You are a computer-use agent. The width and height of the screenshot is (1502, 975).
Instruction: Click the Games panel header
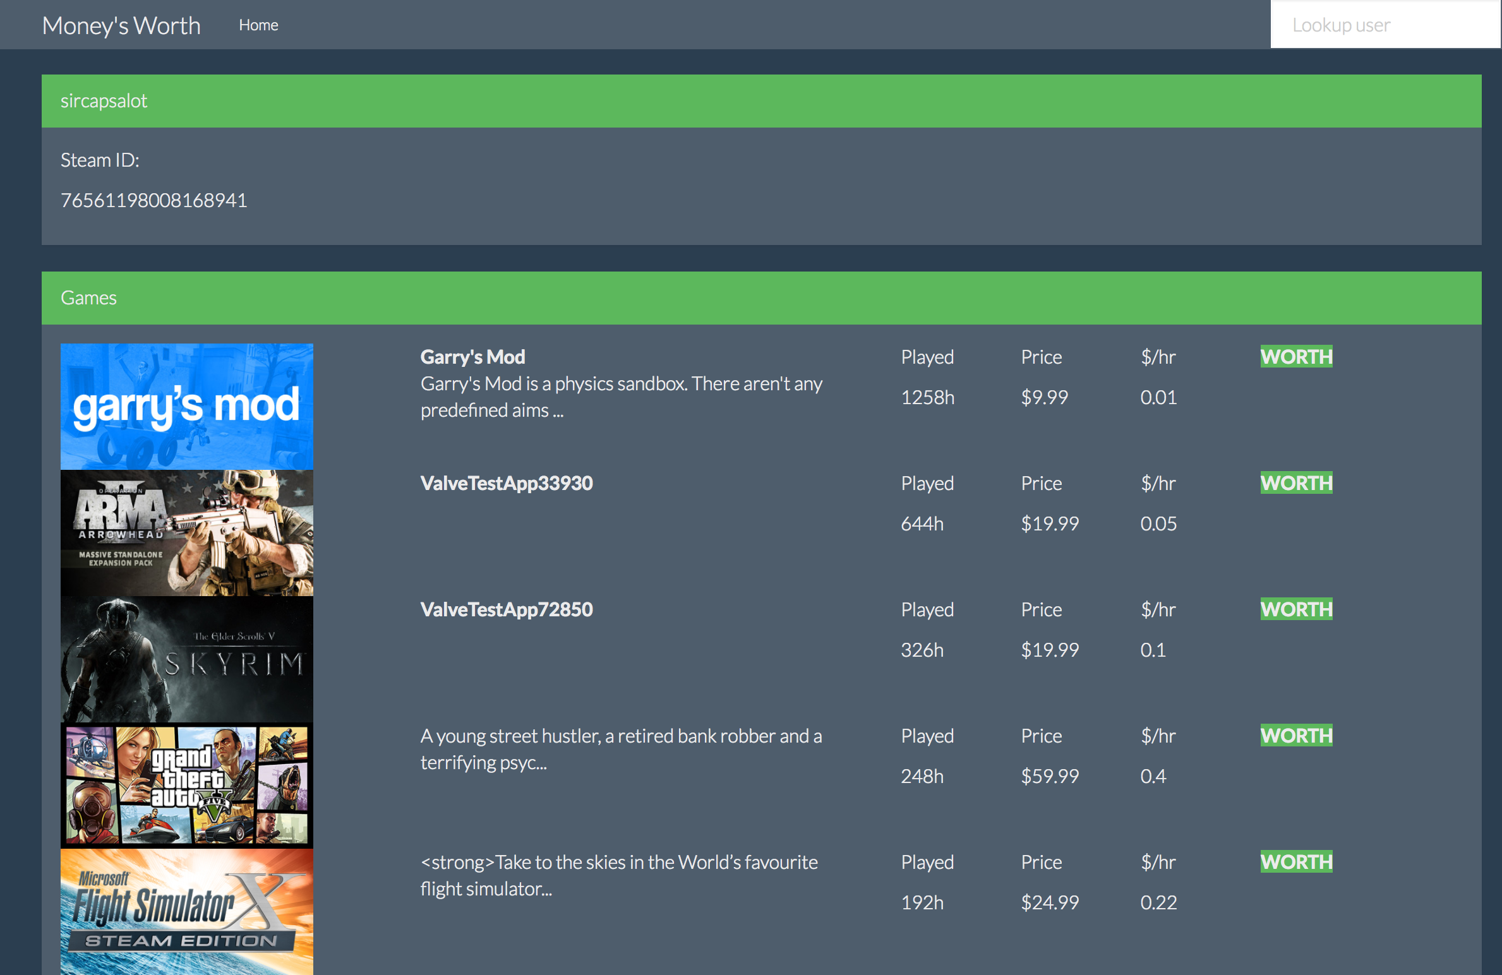(x=88, y=298)
